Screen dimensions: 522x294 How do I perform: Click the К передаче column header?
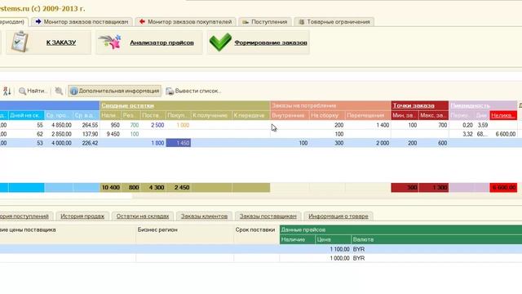251,115
